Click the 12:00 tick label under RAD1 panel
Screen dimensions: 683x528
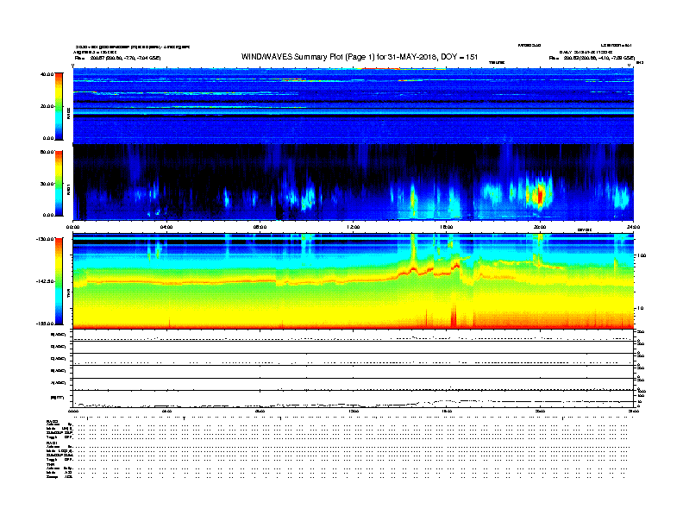point(354,227)
